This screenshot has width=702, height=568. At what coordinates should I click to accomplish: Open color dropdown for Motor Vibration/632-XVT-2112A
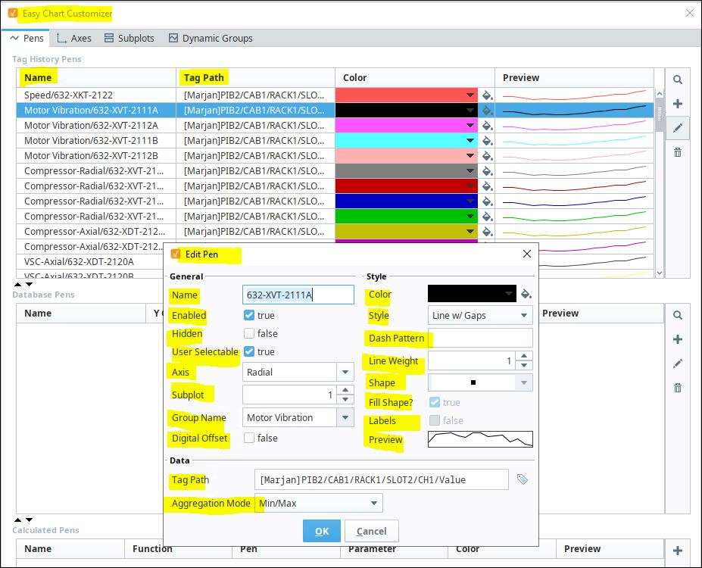point(470,125)
